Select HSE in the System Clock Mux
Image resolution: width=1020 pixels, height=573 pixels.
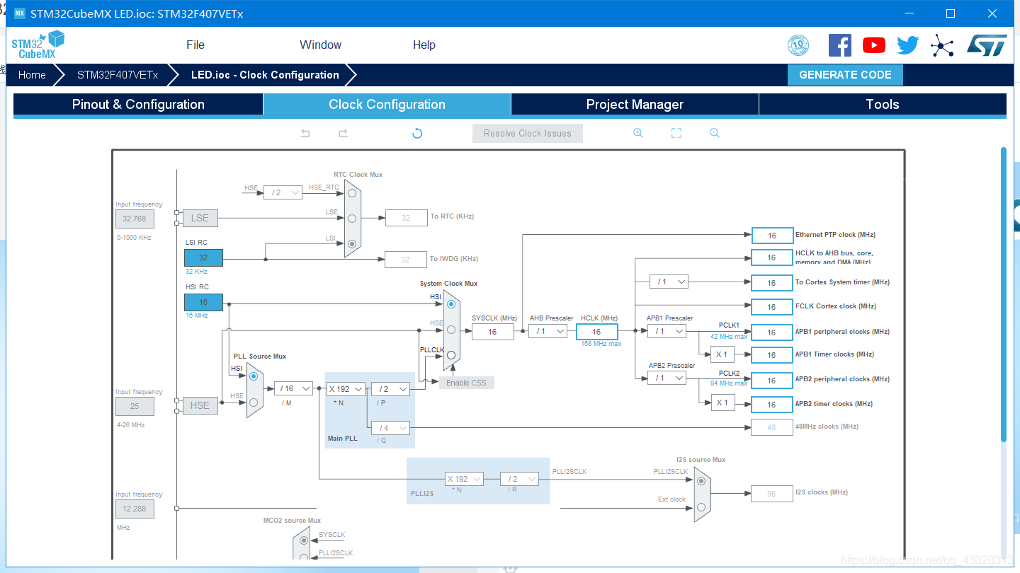(x=451, y=330)
